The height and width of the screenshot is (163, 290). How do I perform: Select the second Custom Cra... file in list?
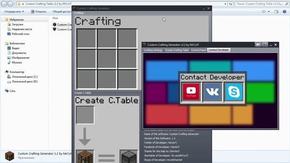[62, 29]
